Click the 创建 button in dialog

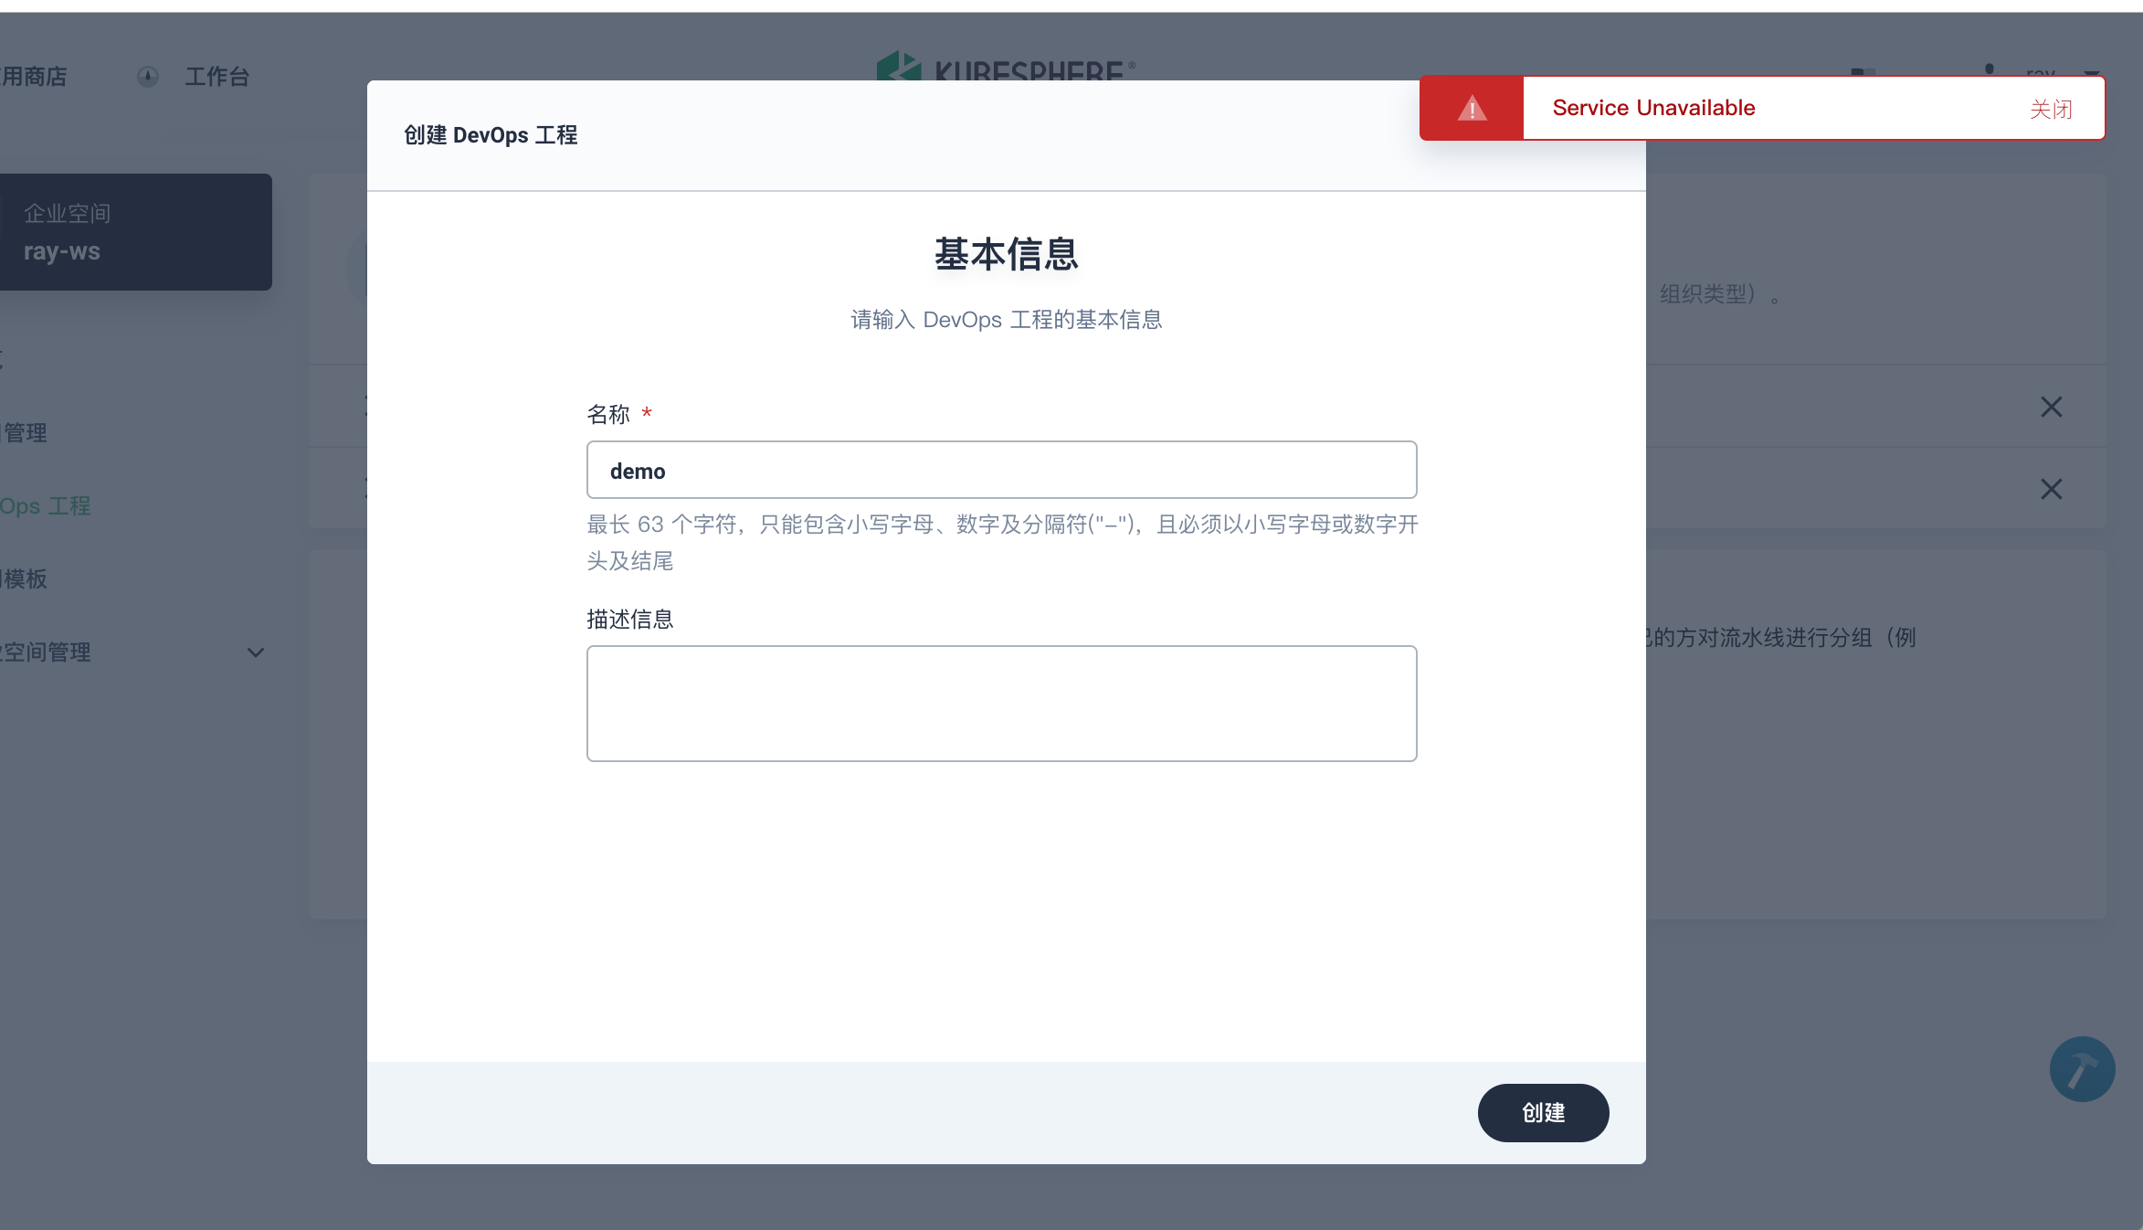pos(1543,1112)
